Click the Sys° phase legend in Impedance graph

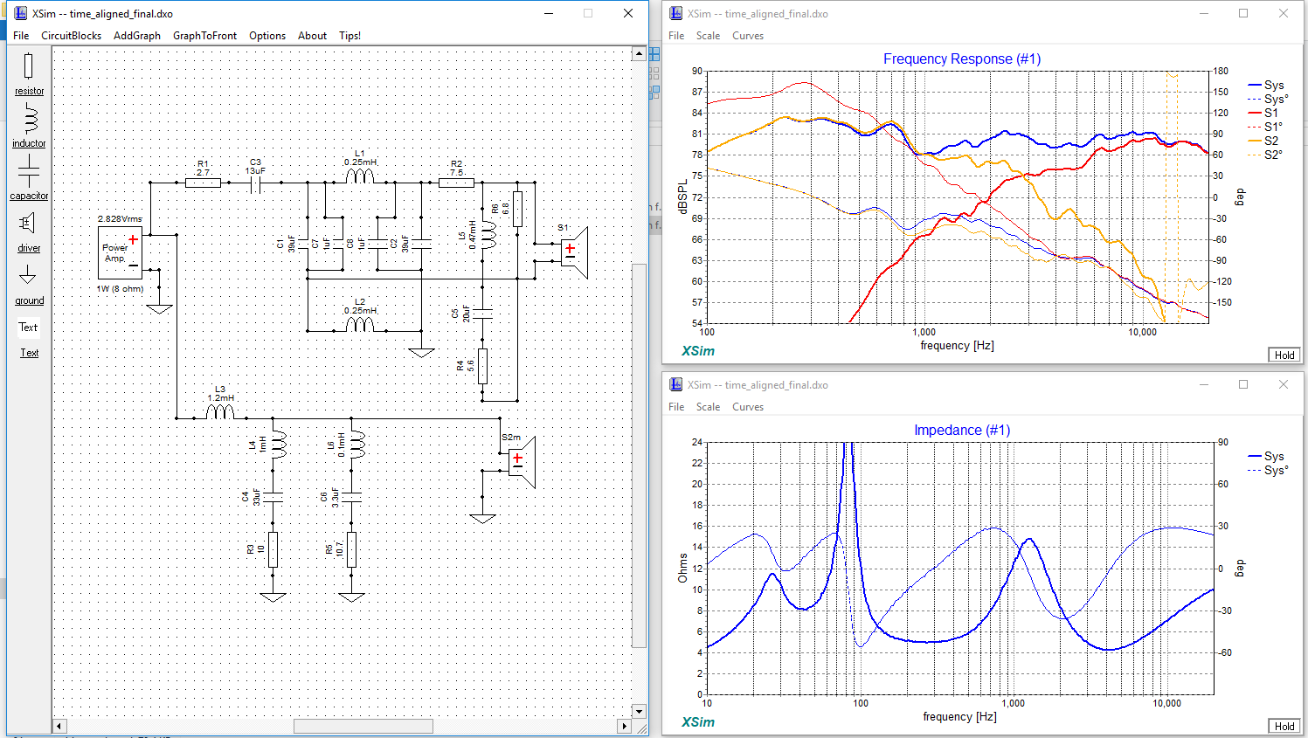pyautogui.click(x=1268, y=471)
